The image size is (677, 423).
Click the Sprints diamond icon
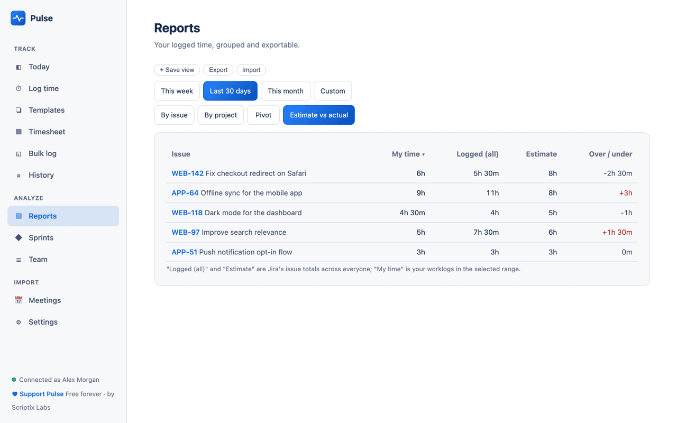pyautogui.click(x=19, y=238)
